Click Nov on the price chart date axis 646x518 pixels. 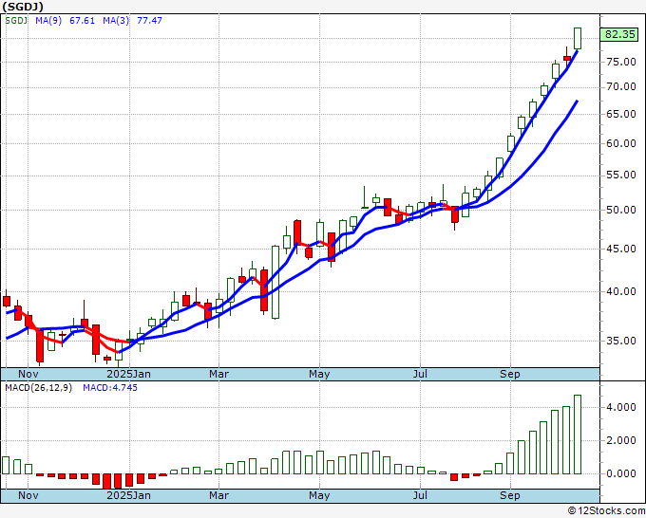click(x=28, y=374)
